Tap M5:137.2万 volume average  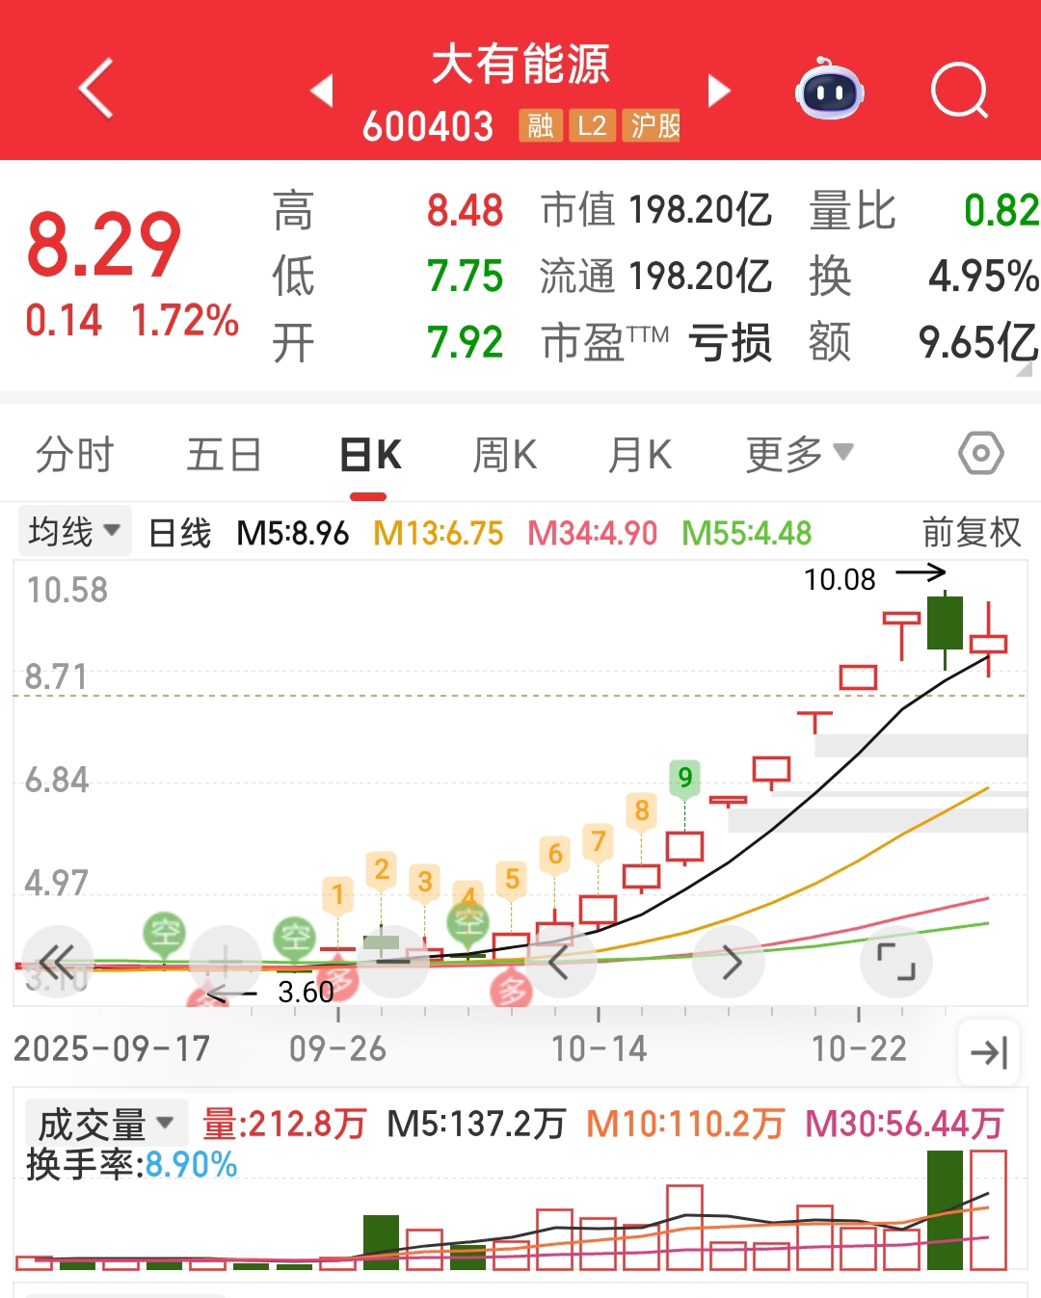coord(476,1124)
